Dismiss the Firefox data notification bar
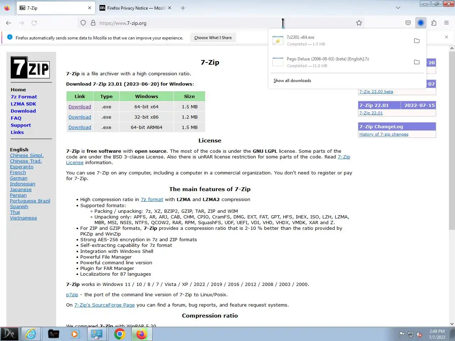455x341 pixels. 446,37
